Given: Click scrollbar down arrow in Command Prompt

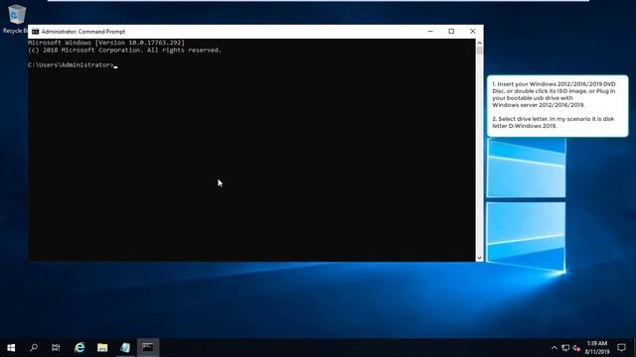Looking at the screenshot, I should click(x=479, y=258).
